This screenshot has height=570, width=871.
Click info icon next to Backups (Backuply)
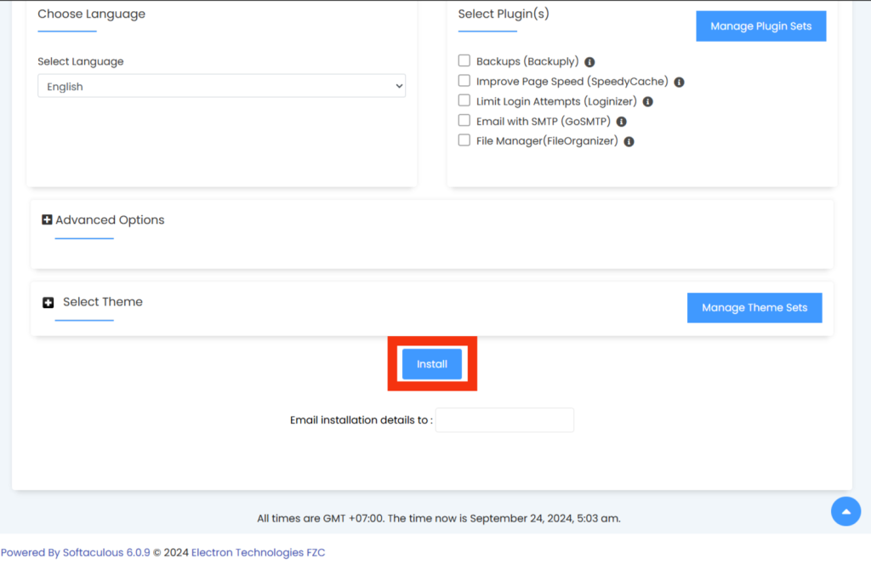coord(589,62)
